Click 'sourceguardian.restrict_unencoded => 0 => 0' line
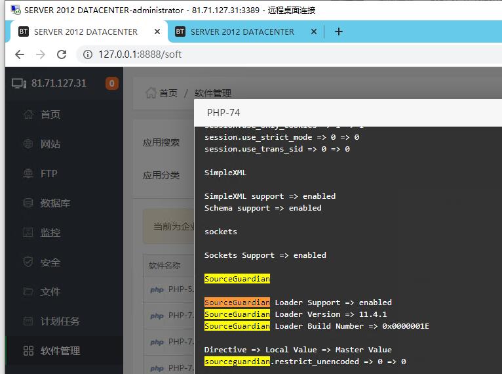 [x=305, y=362]
